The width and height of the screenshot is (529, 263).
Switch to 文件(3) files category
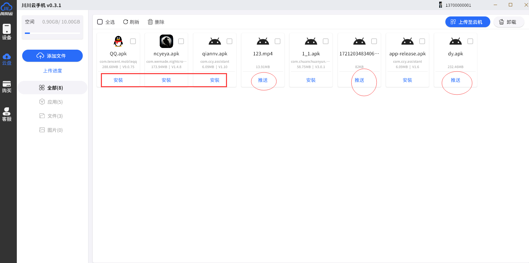(51, 116)
